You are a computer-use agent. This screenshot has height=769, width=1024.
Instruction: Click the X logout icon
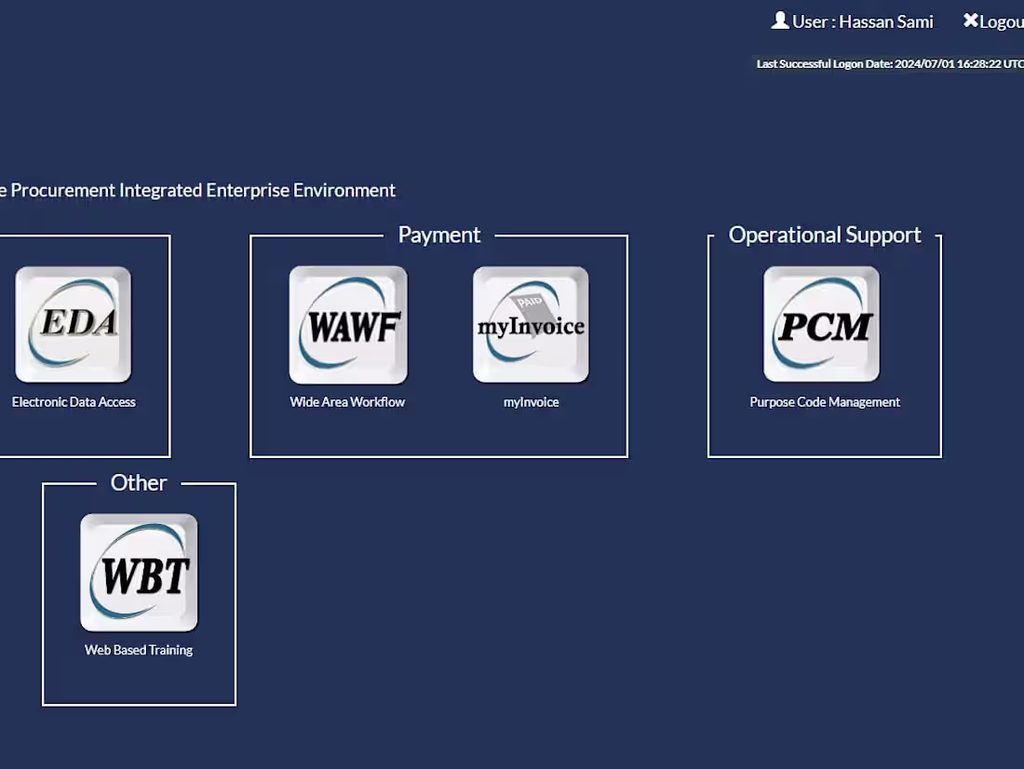coord(971,20)
